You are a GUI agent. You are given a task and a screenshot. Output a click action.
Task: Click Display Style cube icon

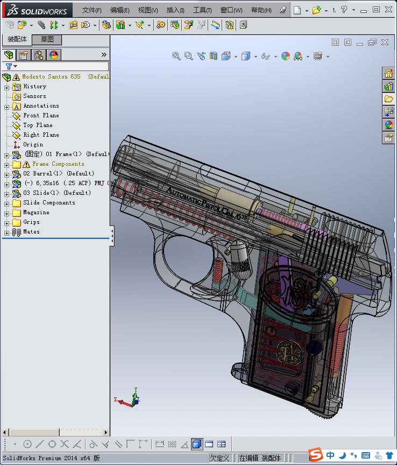tap(246, 56)
